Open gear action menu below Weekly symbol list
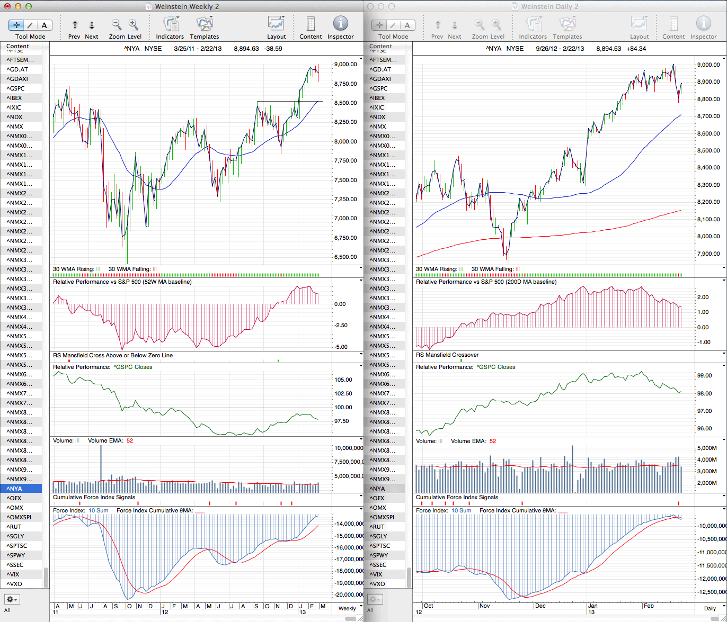The width and height of the screenshot is (727, 622). pyautogui.click(x=12, y=599)
